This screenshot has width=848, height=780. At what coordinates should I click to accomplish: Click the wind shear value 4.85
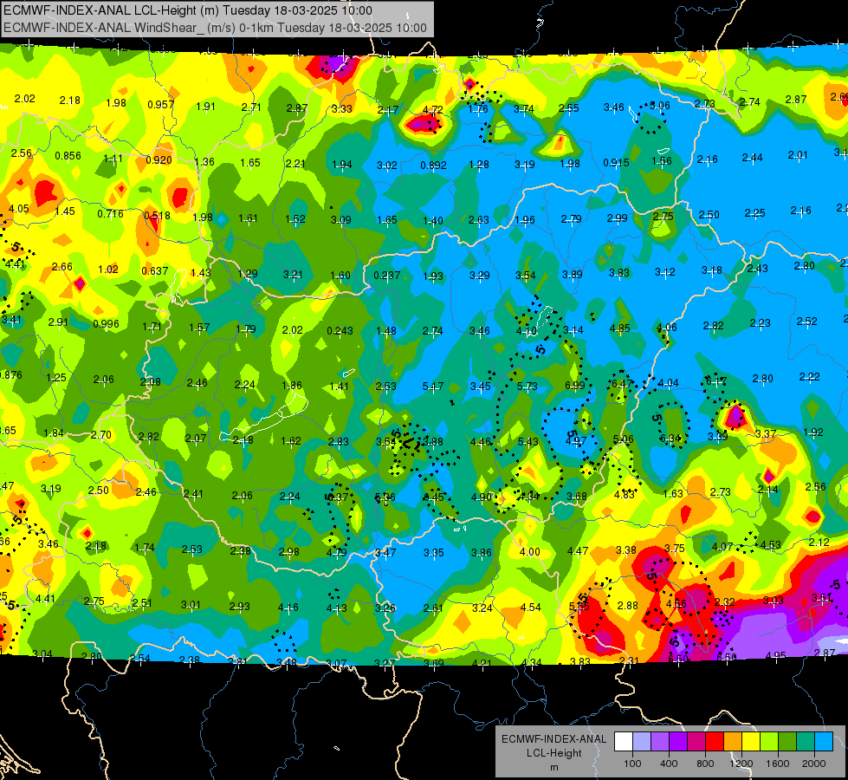pos(620,328)
